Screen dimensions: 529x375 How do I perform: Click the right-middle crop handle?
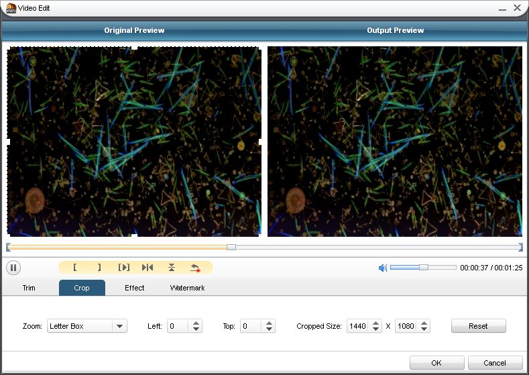tap(260, 142)
